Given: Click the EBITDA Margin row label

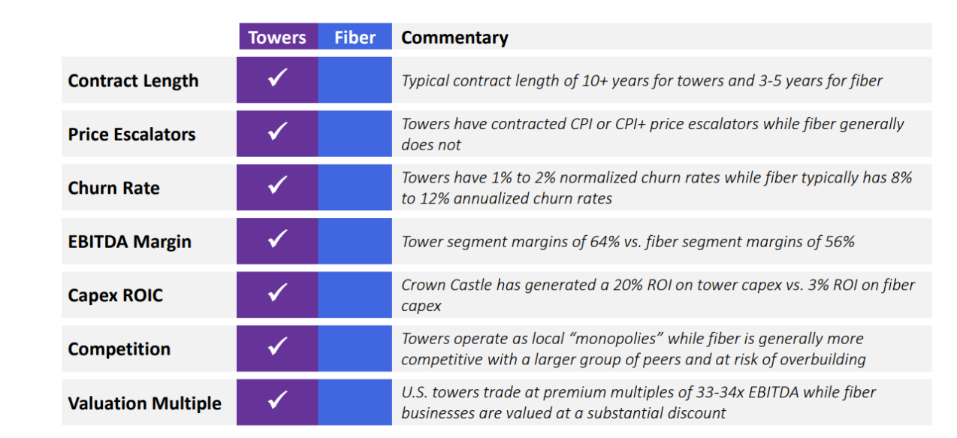Looking at the screenshot, I should [x=129, y=242].
